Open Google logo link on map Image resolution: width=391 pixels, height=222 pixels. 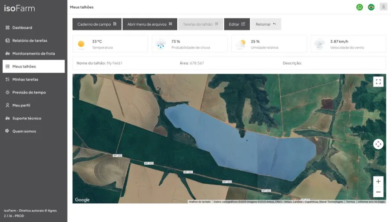[82, 200]
